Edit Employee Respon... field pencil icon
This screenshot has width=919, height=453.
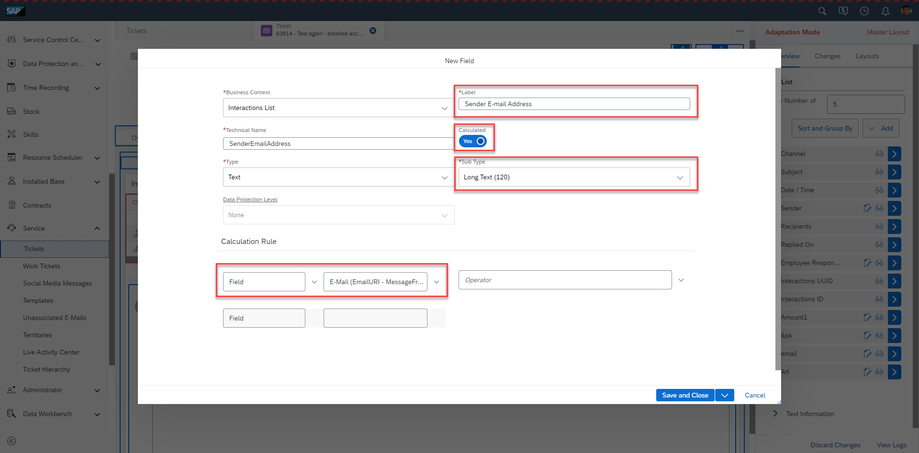(x=867, y=263)
